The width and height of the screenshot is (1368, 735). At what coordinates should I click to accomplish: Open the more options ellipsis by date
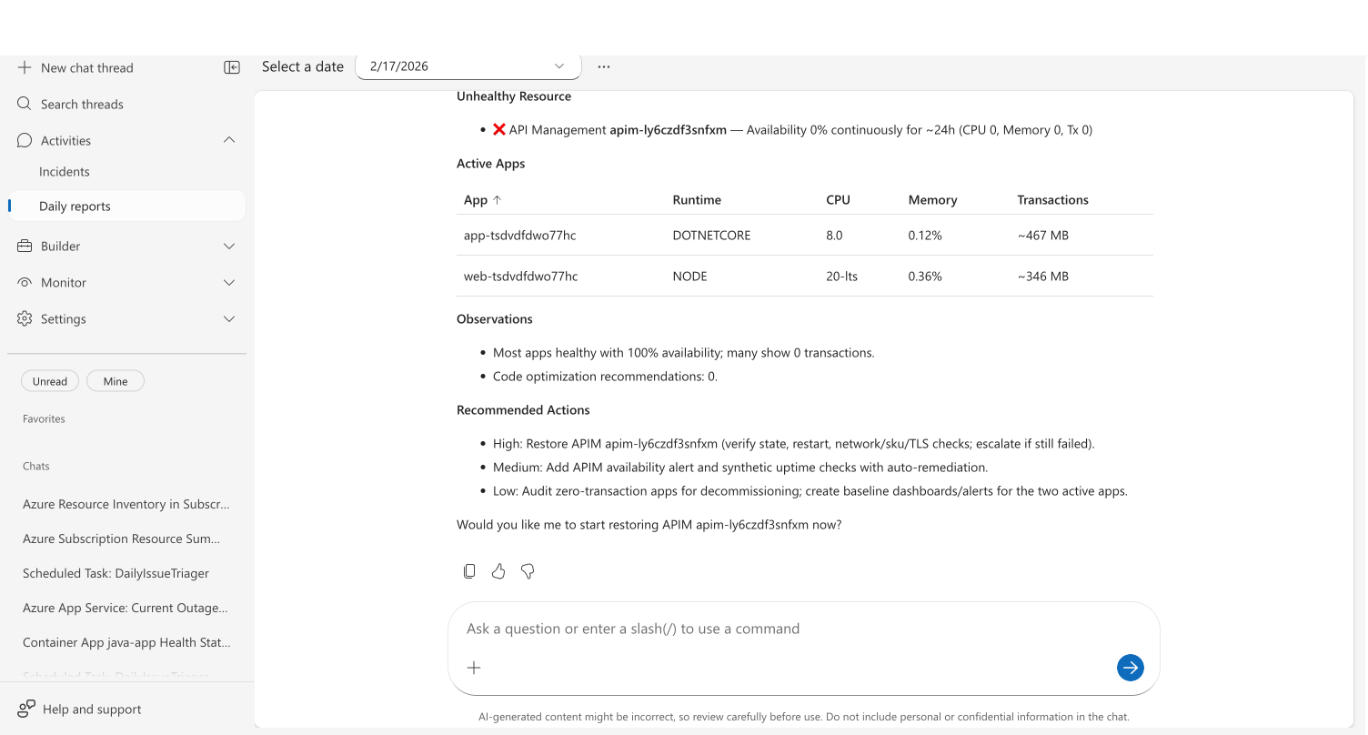[604, 66]
